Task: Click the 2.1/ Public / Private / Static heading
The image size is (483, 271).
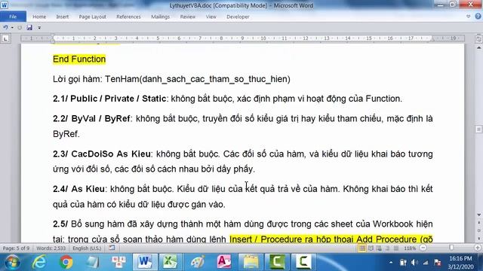Action: (x=109, y=99)
